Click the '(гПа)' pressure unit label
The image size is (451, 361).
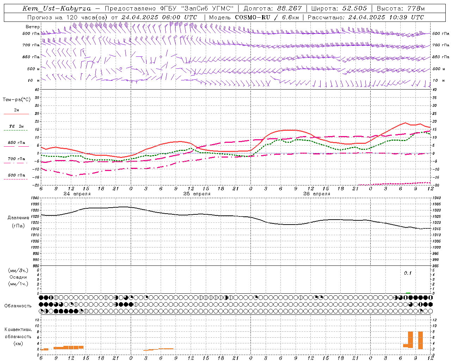[18, 226]
